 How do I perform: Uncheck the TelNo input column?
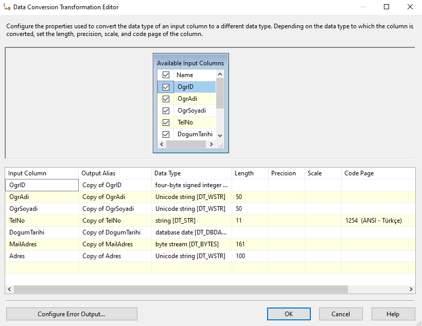[x=166, y=122]
